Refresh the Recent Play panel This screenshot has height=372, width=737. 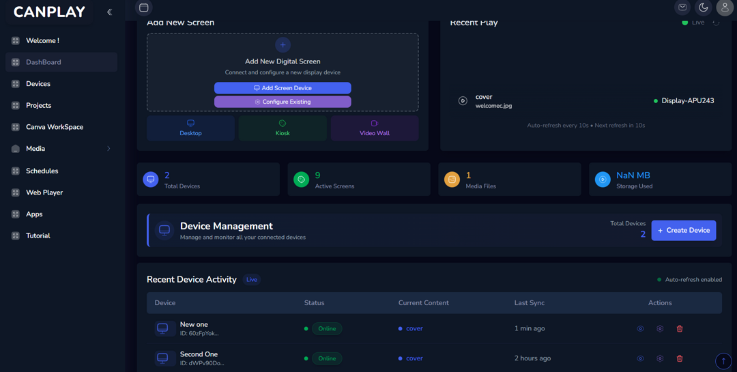pyautogui.click(x=716, y=23)
